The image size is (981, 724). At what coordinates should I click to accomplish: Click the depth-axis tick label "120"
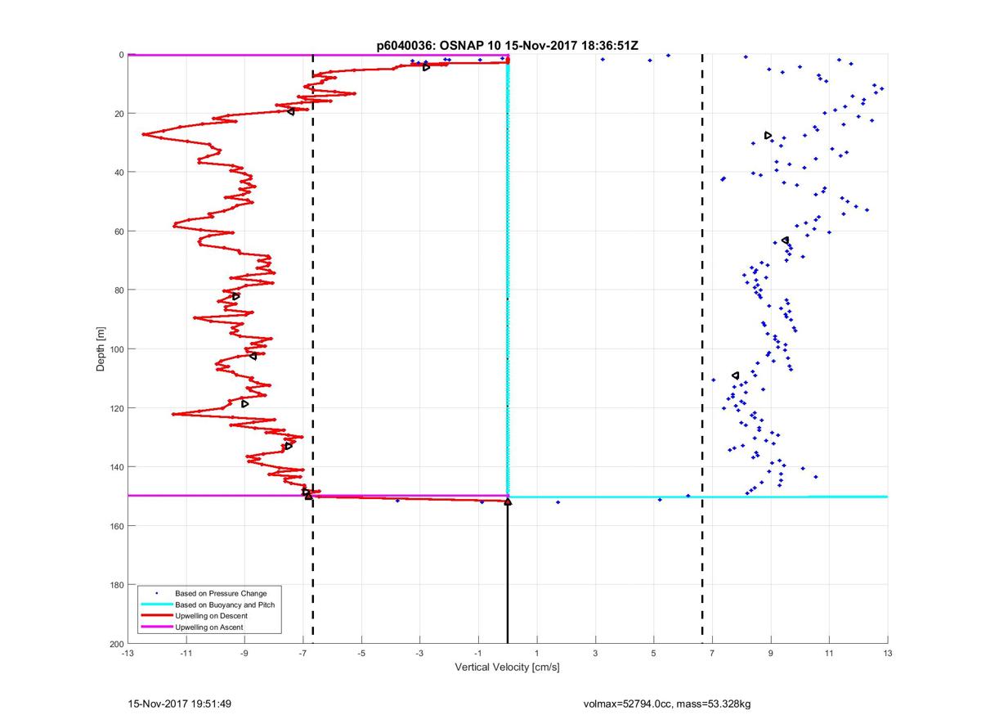(x=117, y=408)
